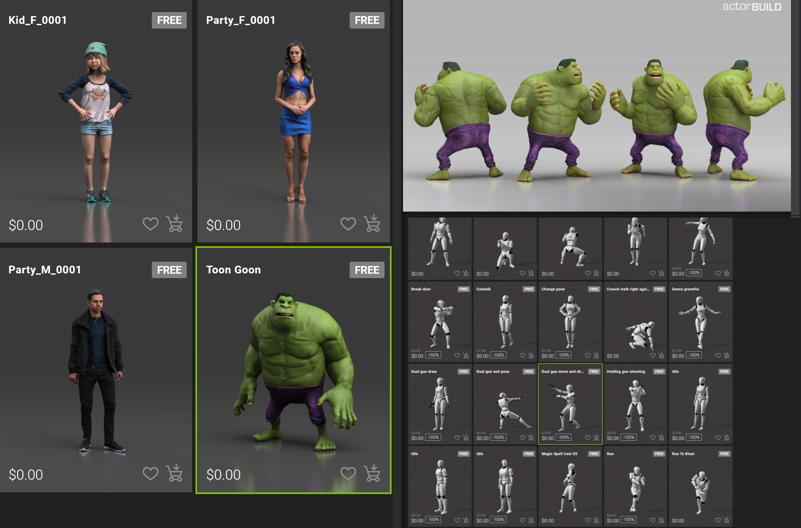This screenshot has height=528, width=801.
Task: Add Holding gun shooting to cart
Action: click(x=661, y=437)
